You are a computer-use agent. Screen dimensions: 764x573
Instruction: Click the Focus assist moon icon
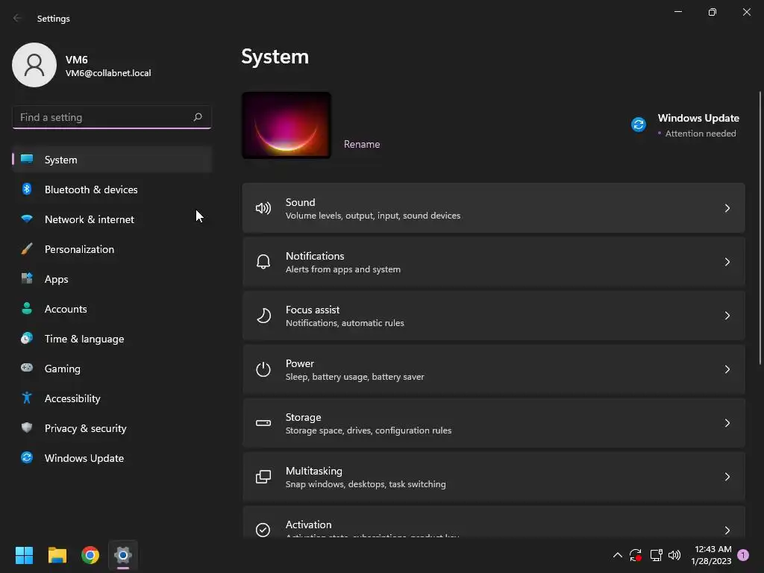pyautogui.click(x=263, y=316)
